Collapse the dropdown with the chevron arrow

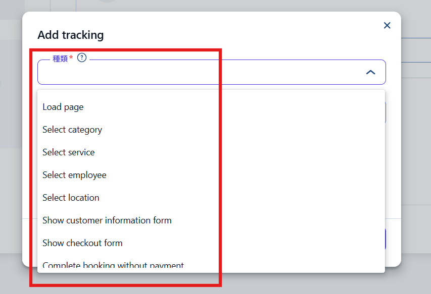click(370, 72)
